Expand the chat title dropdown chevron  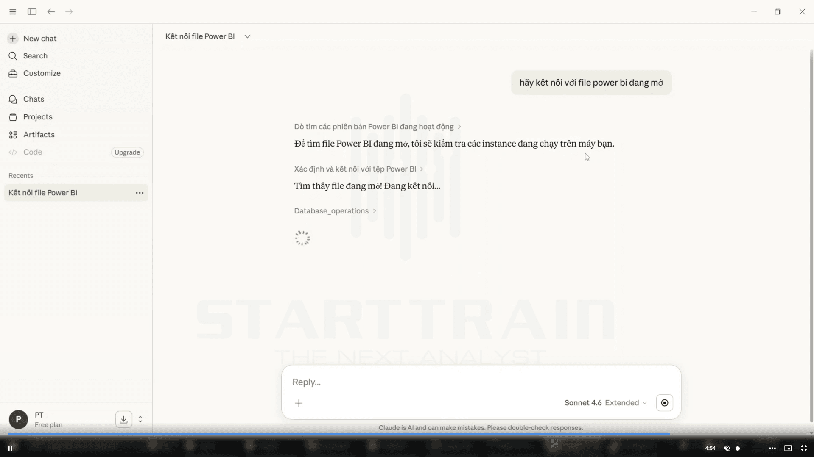click(x=247, y=37)
